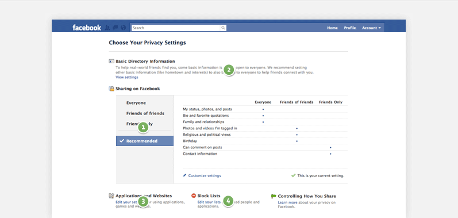Click the green current setting checkmark
Viewport: 458px width, 218px height.
(293, 175)
